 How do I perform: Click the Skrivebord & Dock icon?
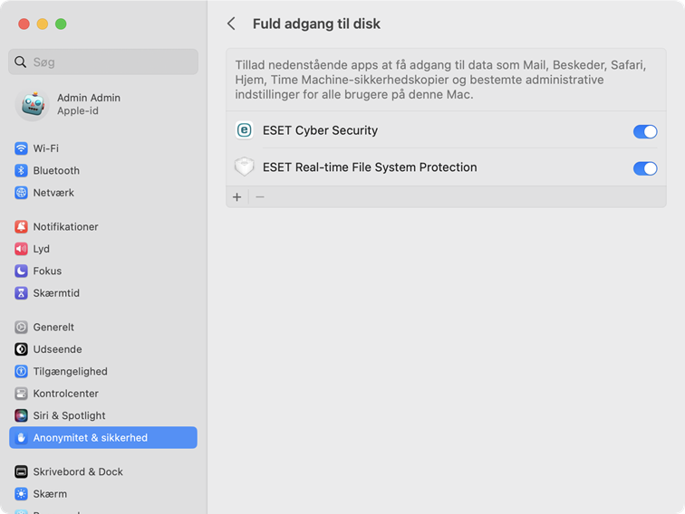[21, 471]
